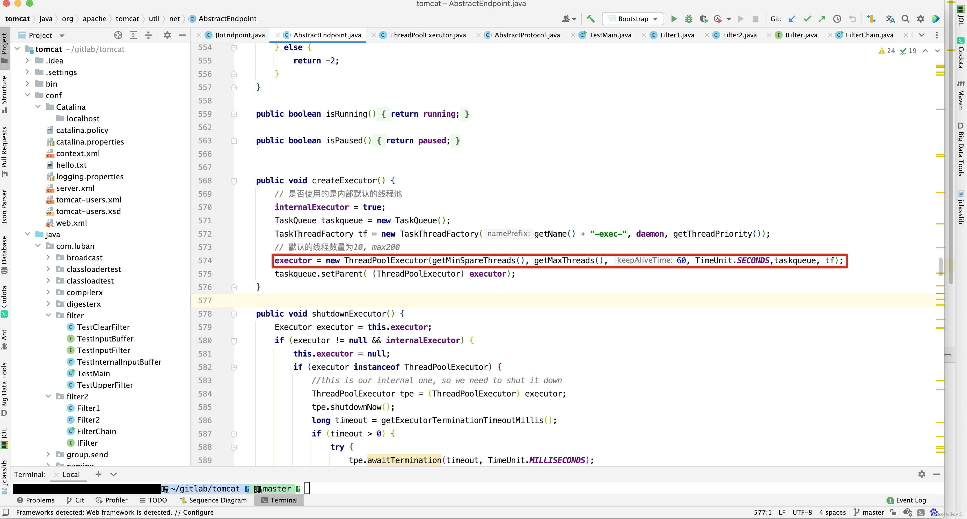This screenshot has width=967, height=519.
Task: Fold the createExecutor method at line 568
Action: pos(234,181)
